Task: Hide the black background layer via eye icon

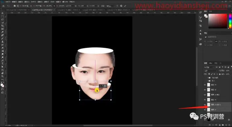Action: point(205,120)
